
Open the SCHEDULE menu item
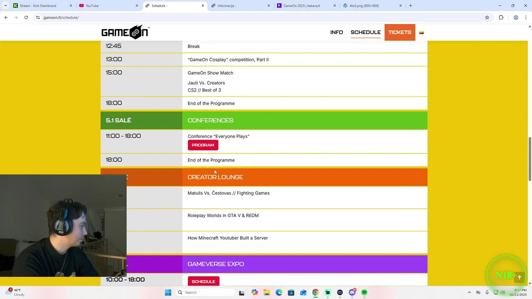(366, 32)
